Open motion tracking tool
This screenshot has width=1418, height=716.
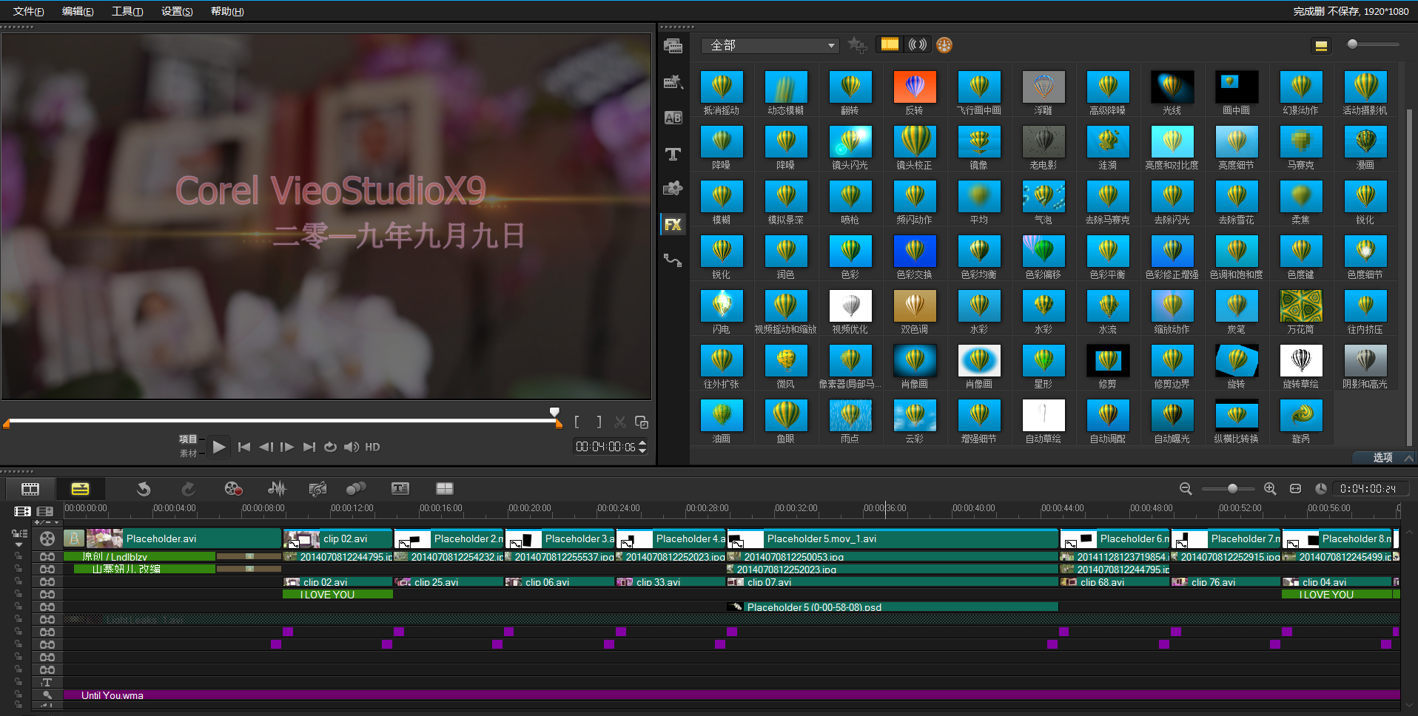pos(356,488)
